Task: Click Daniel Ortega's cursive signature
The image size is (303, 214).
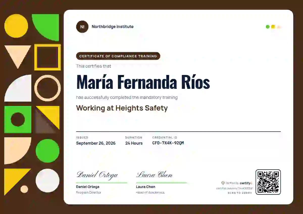Action: tap(97, 175)
